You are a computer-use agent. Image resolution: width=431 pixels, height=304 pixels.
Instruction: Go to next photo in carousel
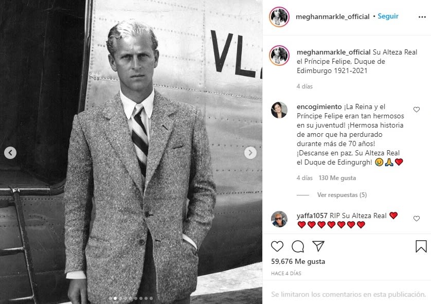pyautogui.click(x=250, y=153)
